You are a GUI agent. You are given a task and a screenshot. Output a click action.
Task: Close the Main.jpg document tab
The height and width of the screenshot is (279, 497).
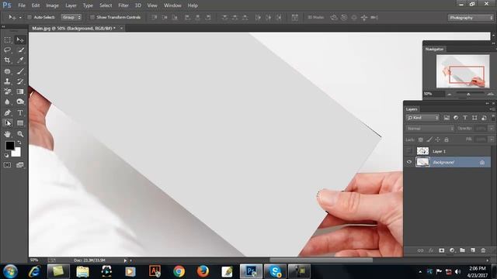(121, 28)
